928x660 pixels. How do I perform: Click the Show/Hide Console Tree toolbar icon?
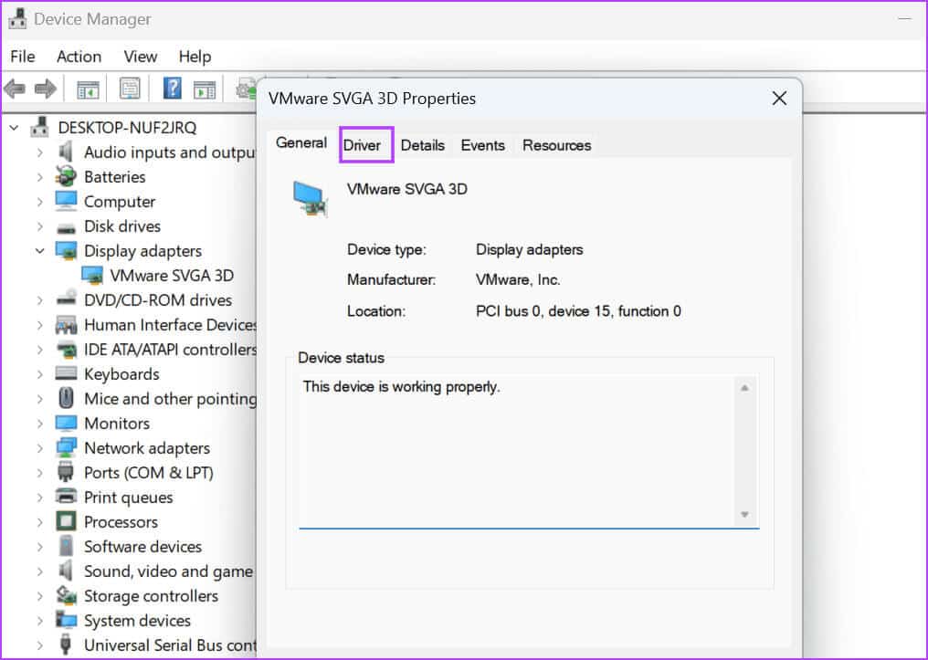[x=89, y=89]
